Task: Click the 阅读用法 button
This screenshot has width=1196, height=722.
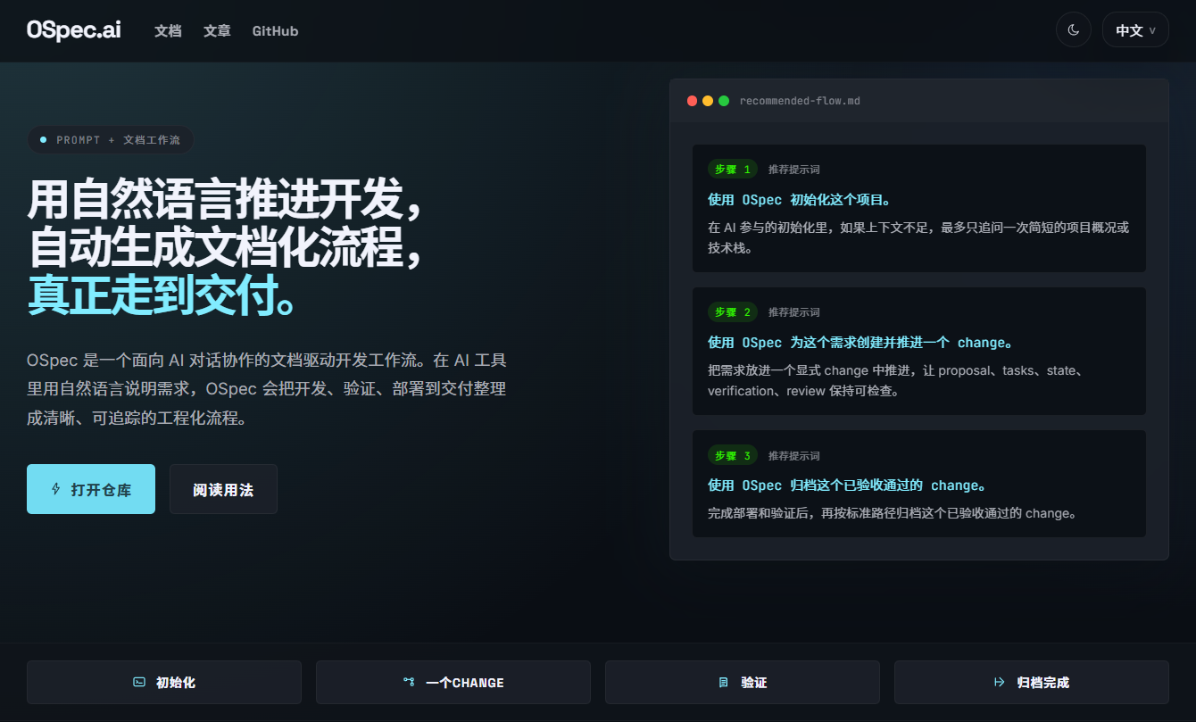Action: click(223, 489)
